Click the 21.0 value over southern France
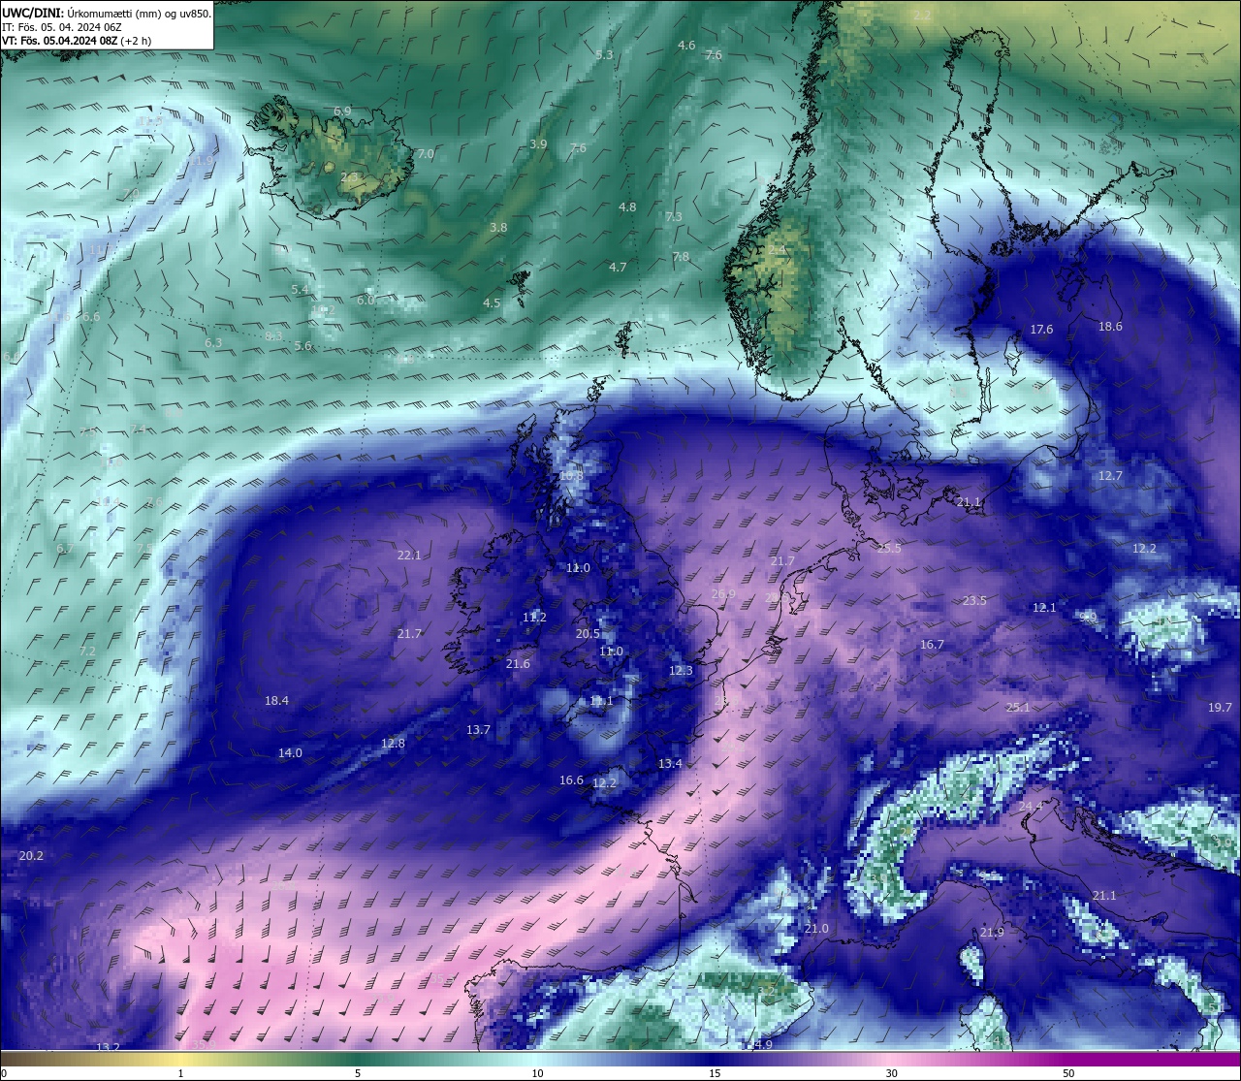1241x1081 pixels. click(x=816, y=929)
